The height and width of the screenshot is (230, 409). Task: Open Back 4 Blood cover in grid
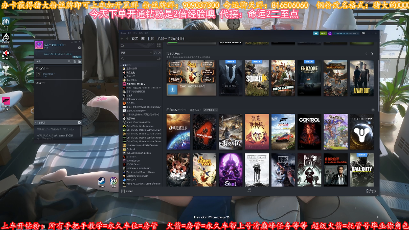pyautogui.click(x=204, y=132)
